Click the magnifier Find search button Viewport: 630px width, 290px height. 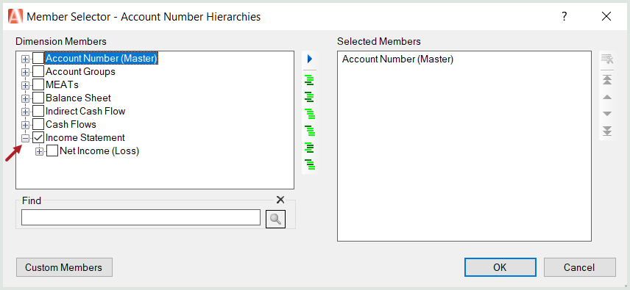click(x=275, y=219)
